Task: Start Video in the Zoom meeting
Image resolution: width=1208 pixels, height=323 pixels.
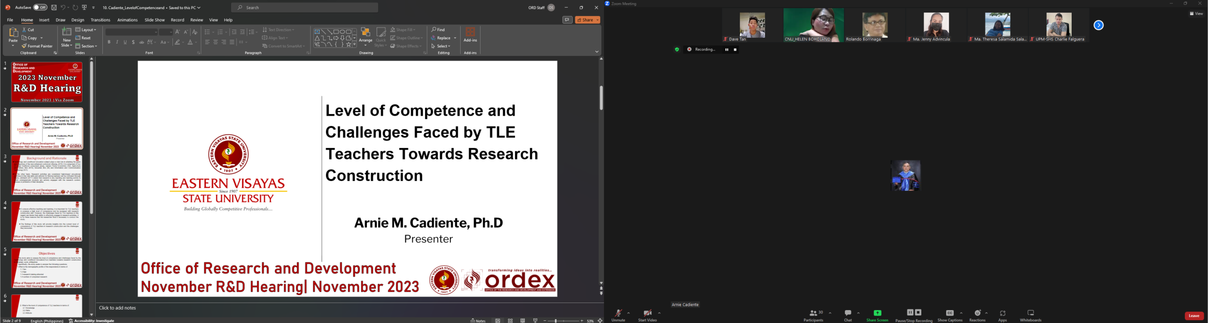Action: pyautogui.click(x=647, y=314)
